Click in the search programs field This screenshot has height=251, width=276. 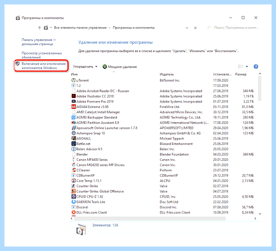tap(236, 28)
